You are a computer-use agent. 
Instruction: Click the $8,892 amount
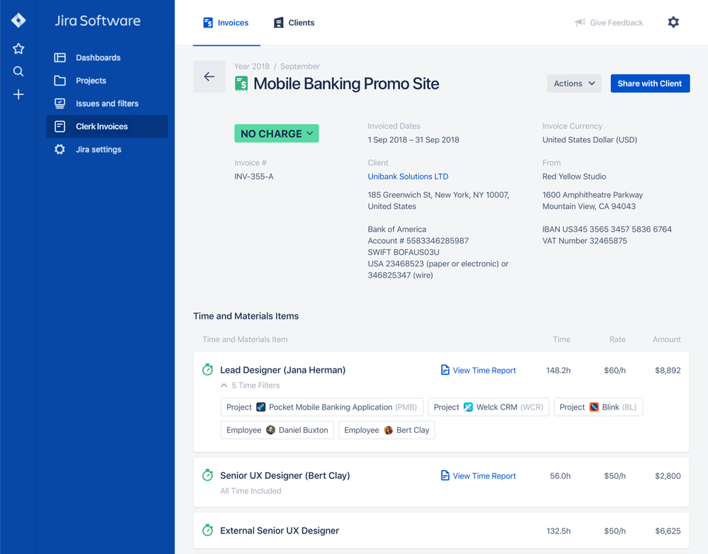click(668, 370)
